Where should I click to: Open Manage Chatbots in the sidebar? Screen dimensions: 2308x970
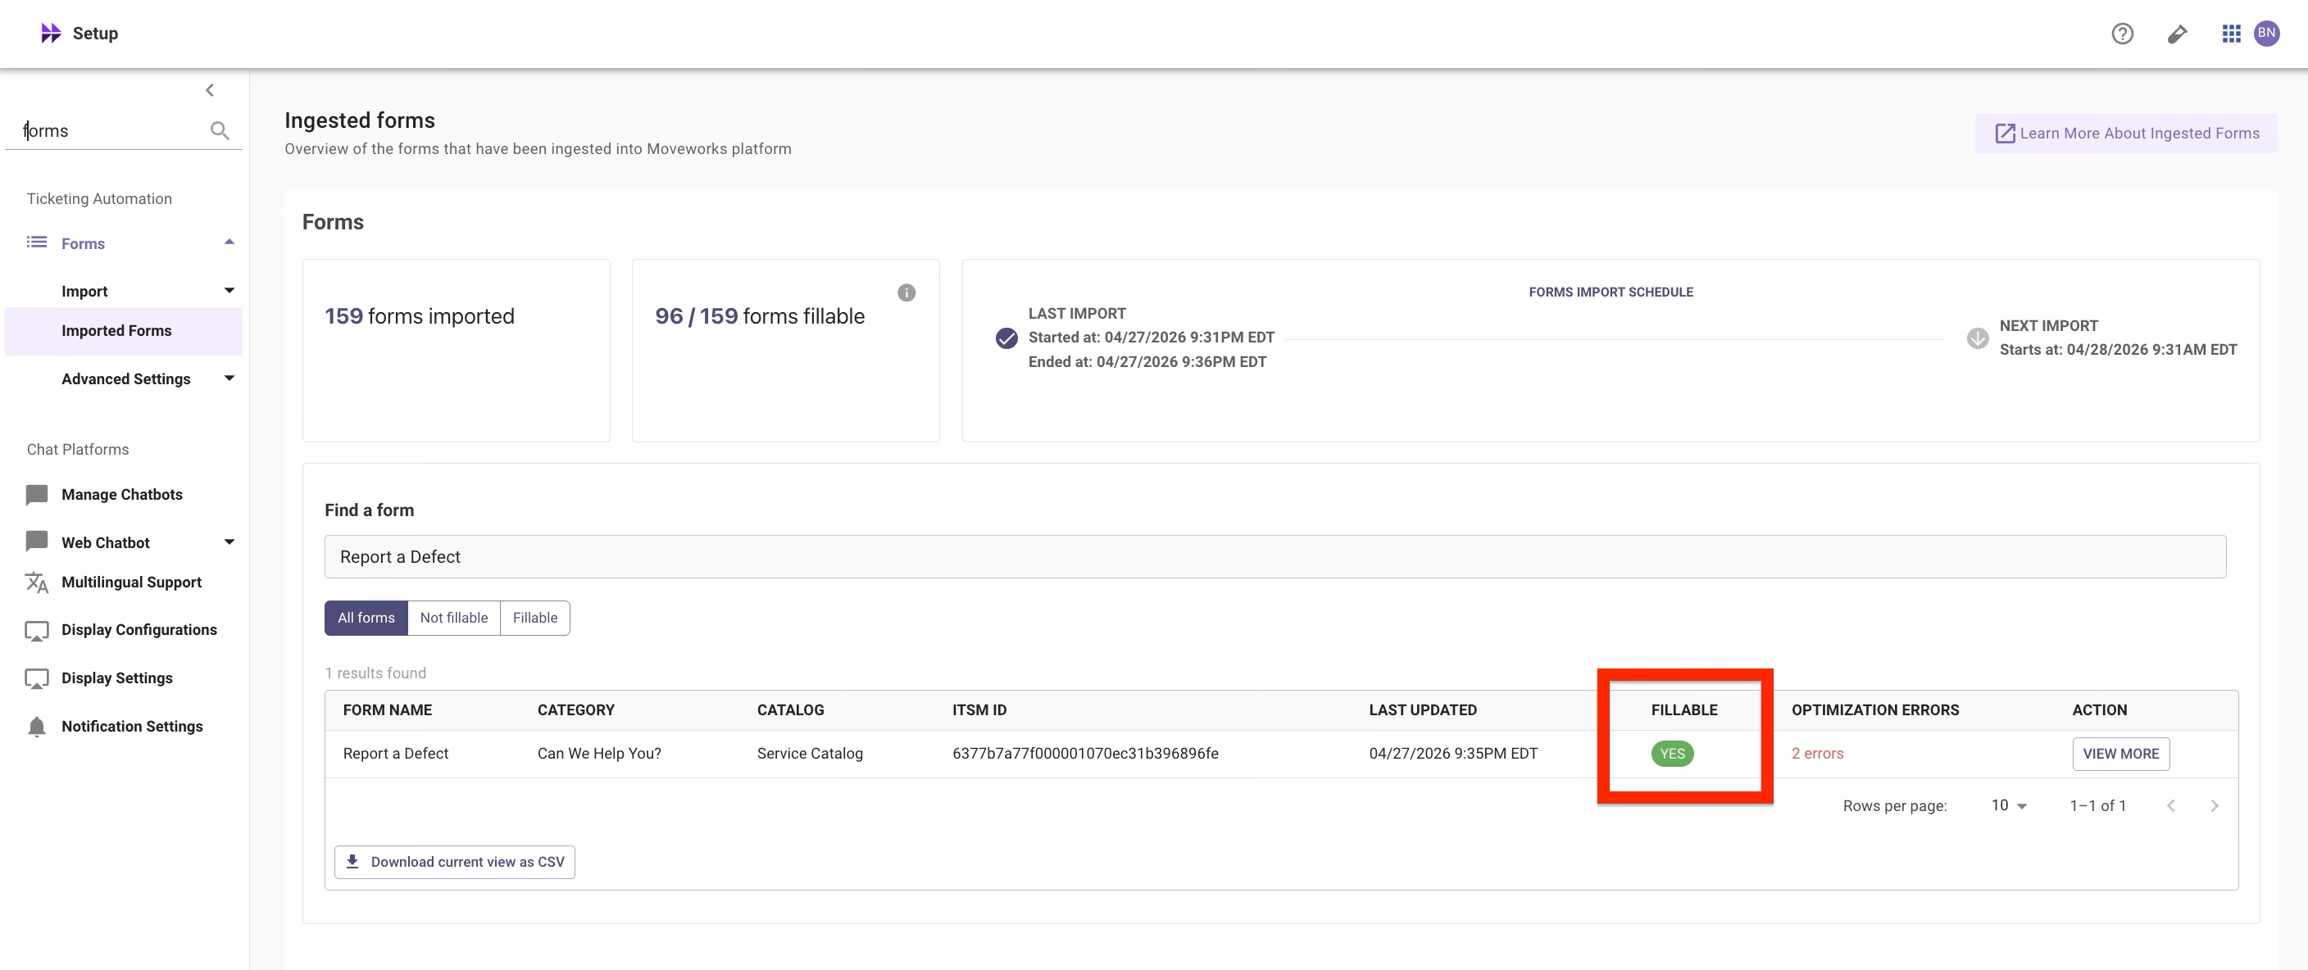pyautogui.click(x=122, y=494)
